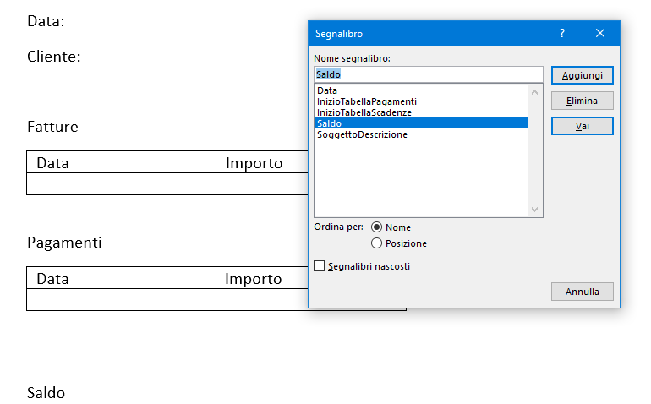The width and height of the screenshot is (651, 404).
Task: Select the SoggettoDescrizione bookmark
Action: [362, 134]
